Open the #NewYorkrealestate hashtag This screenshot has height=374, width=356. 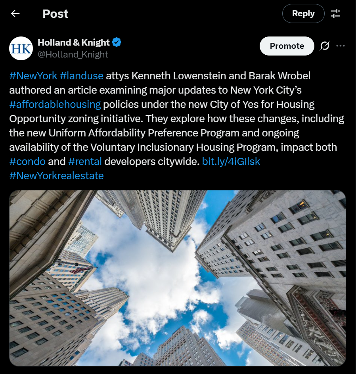tap(57, 176)
